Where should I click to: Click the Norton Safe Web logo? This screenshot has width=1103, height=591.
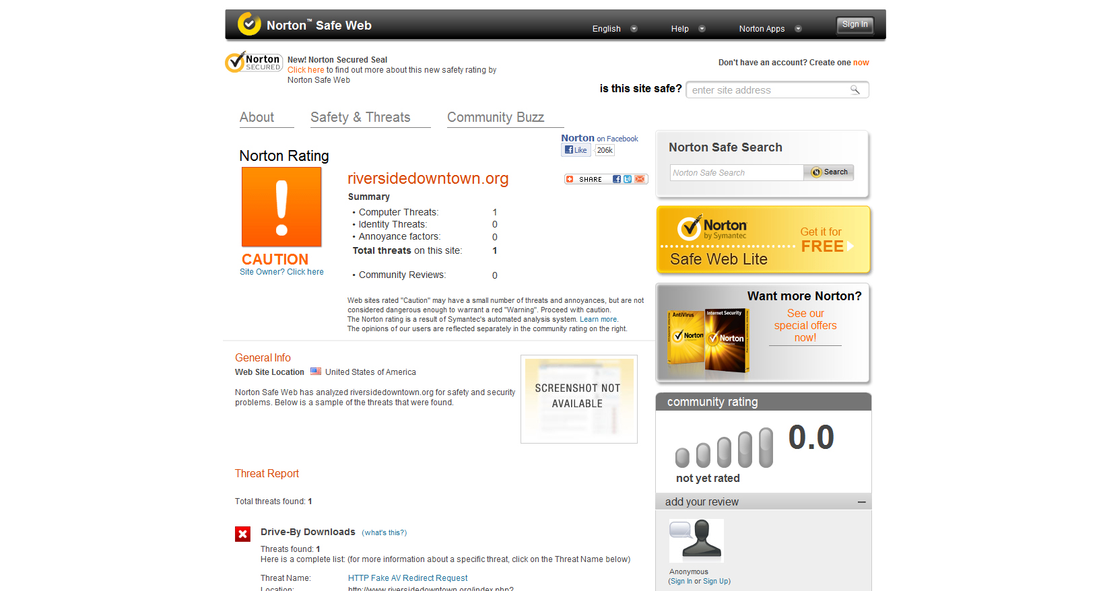tap(304, 25)
